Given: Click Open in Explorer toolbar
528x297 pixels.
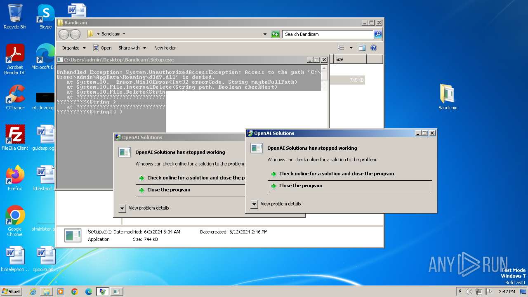Looking at the screenshot, I should pyautogui.click(x=102, y=48).
